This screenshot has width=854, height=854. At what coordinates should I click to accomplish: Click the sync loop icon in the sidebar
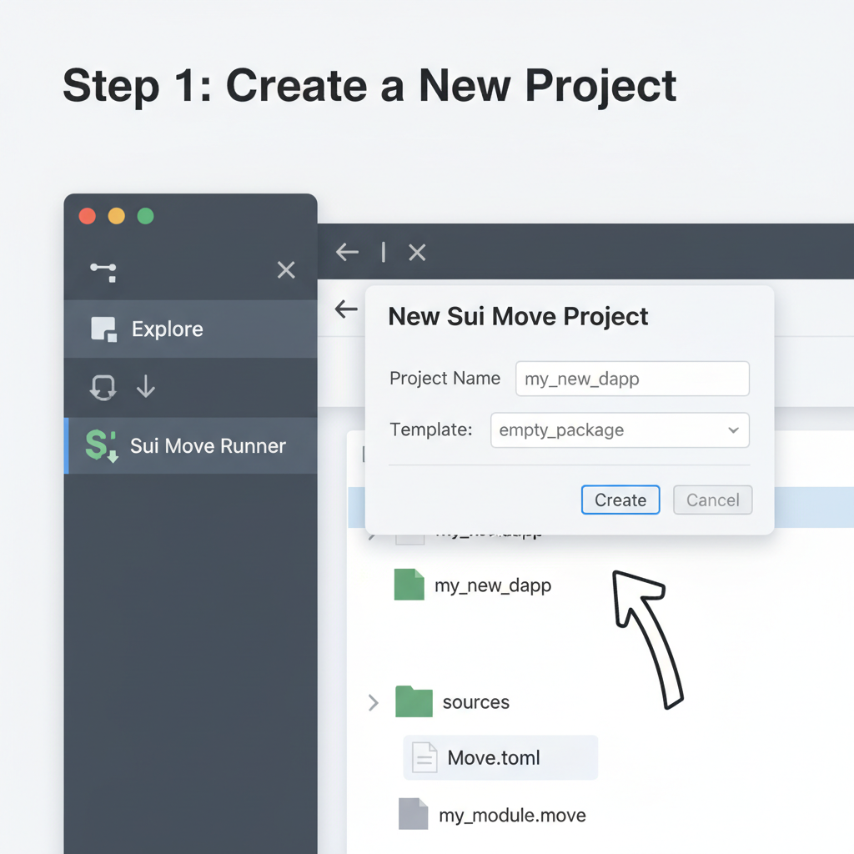point(102,386)
